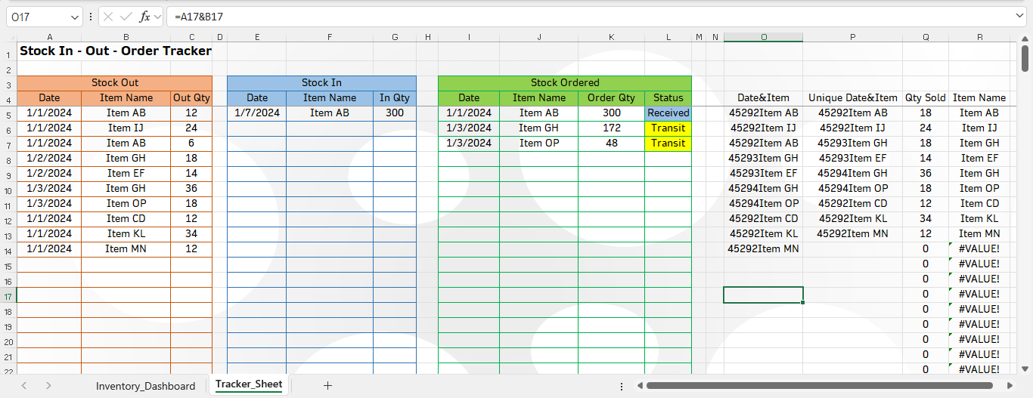Go to previous sheet arrow
The width and height of the screenshot is (1033, 398).
point(24,385)
